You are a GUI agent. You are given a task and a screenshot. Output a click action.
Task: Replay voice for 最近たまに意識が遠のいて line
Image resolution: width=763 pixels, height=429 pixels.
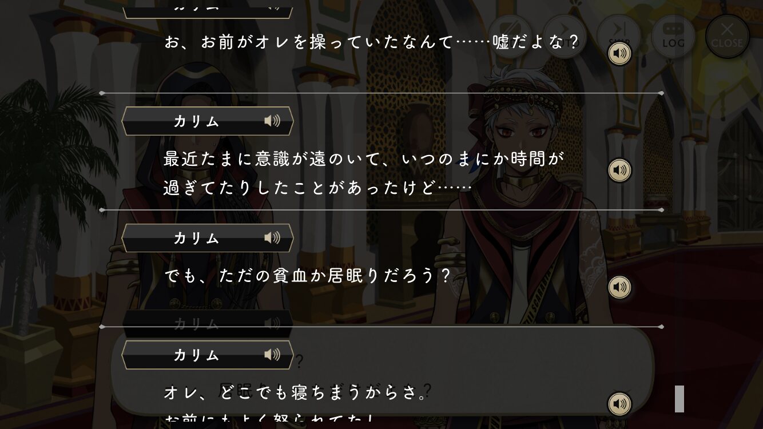pos(619,170)
